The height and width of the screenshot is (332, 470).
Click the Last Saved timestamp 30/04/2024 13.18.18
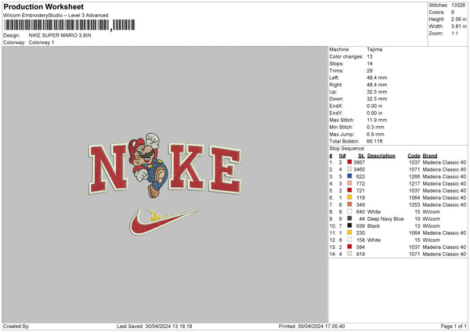tap(168, 327)
